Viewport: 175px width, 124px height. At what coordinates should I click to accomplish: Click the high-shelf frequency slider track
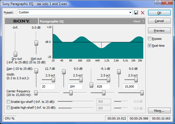[x=76, y=108]
